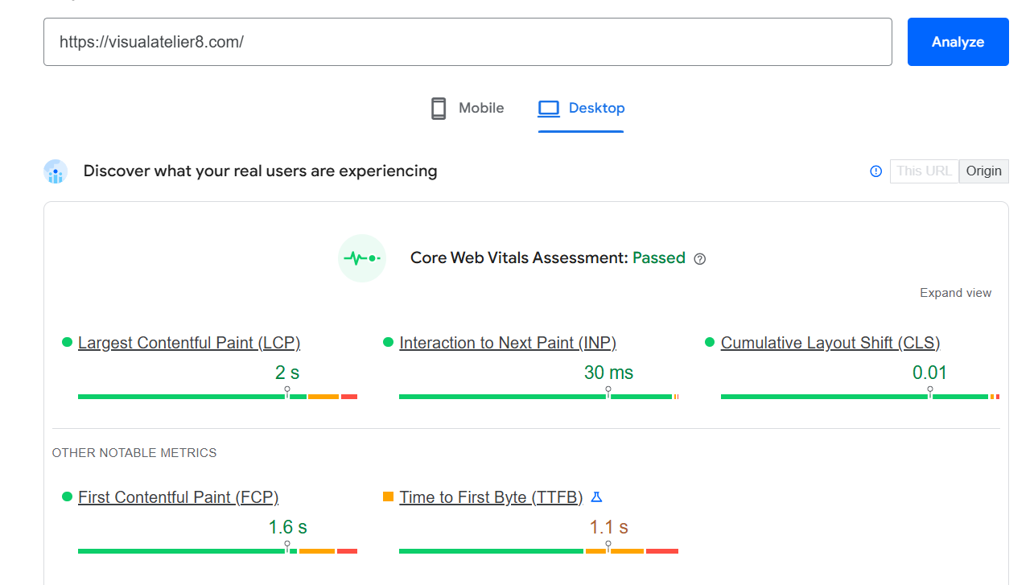Click the experimental flask icon beside TTFB
1034x585 pixels.
596,497
